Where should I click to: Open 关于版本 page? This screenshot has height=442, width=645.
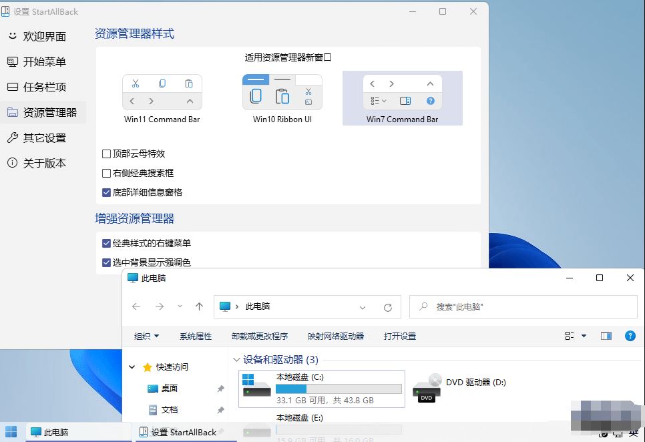(44, 163)
